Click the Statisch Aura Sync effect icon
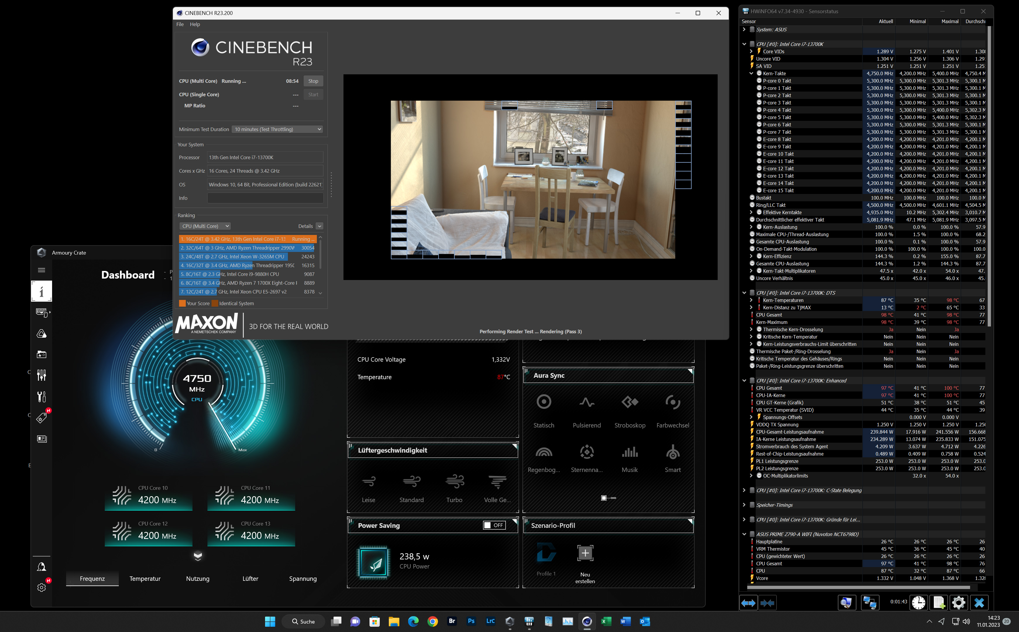1019x632 pixels. pos(544,402)
